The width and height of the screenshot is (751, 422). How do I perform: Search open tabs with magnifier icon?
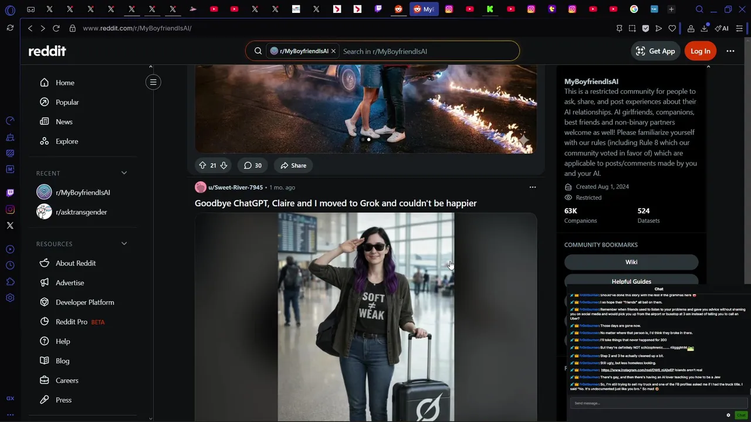point(699,9)
